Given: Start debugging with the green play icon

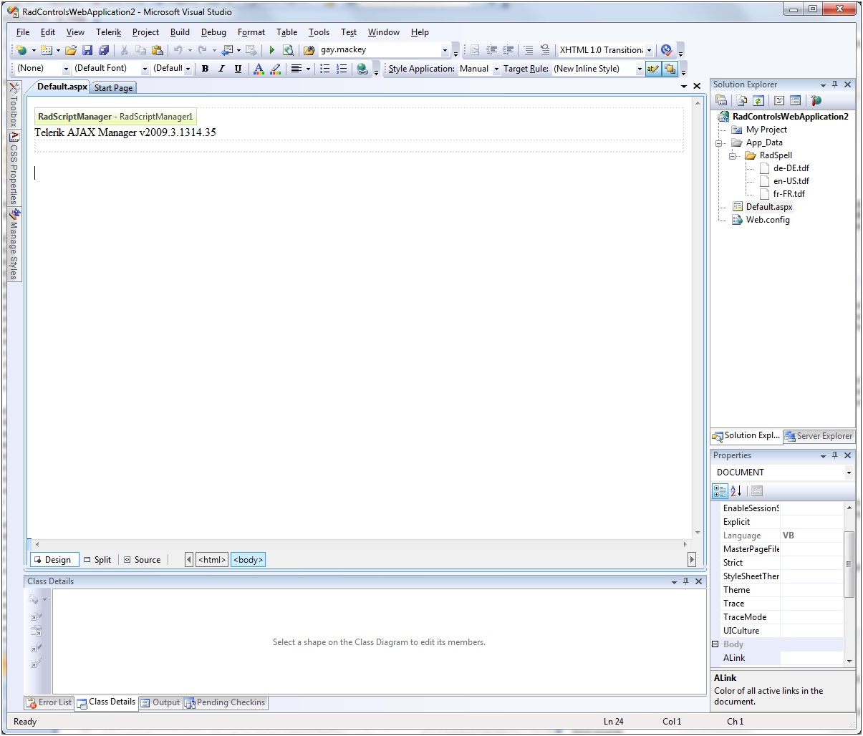Looking at the screenshot, I should [x=272, y=50].
